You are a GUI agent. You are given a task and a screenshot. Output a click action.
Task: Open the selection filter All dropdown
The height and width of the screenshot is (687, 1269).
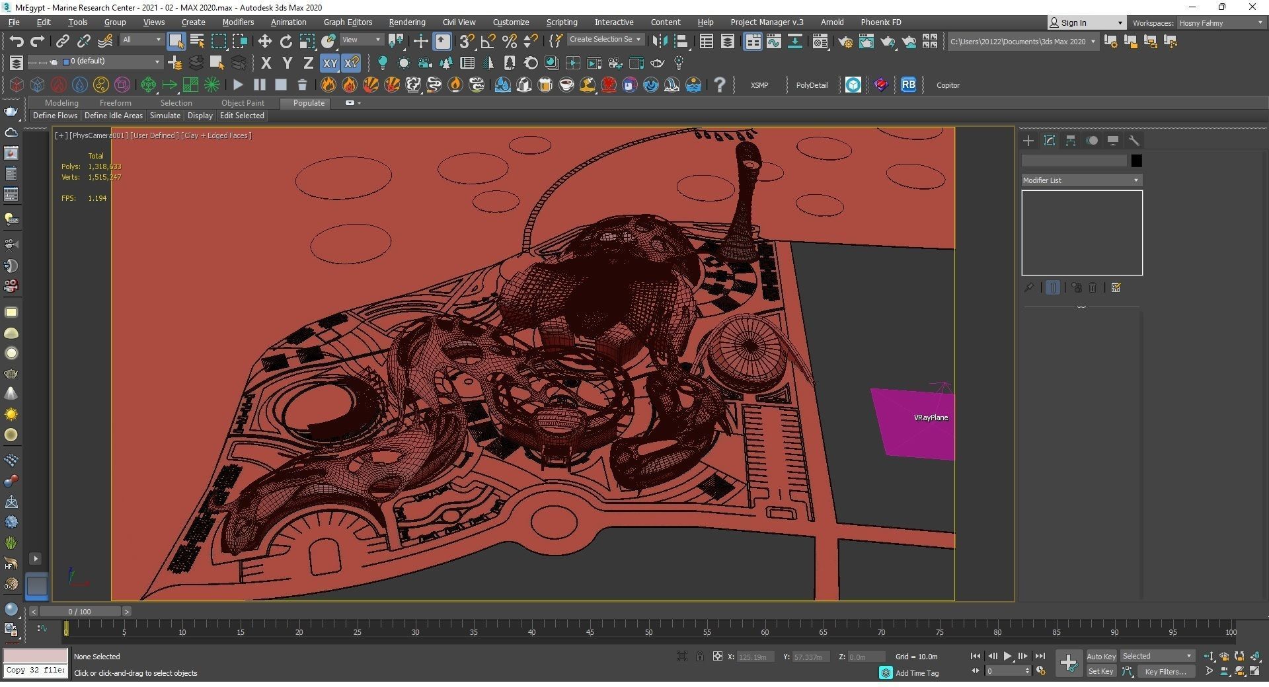click(141, 40)
